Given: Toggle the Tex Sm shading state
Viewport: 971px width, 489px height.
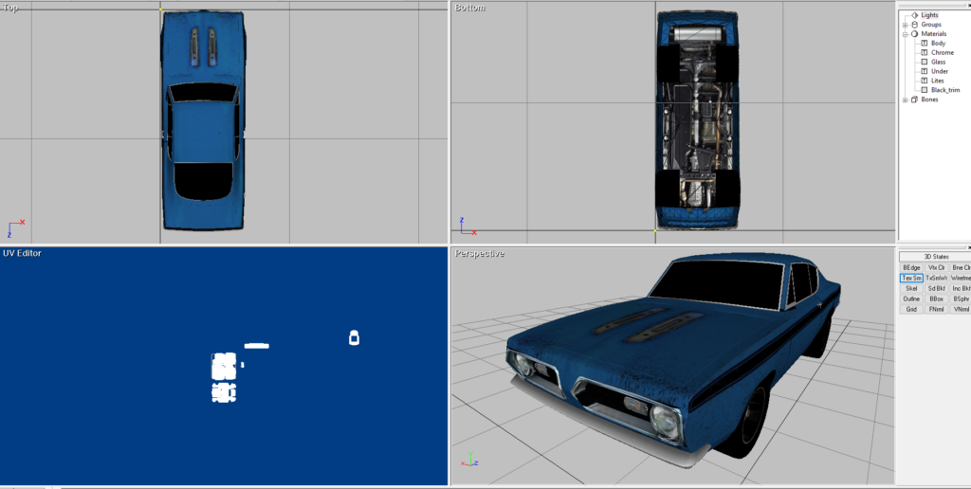Looking at the screenshot, I should (x=911, y=278).
